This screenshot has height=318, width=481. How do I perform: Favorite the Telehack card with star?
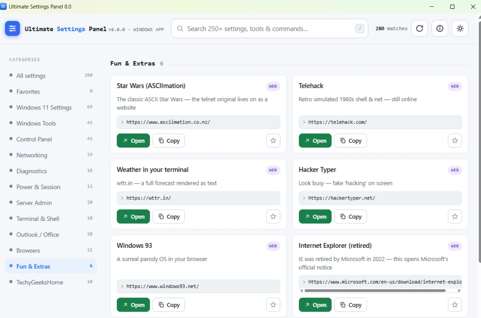point(455,140)
